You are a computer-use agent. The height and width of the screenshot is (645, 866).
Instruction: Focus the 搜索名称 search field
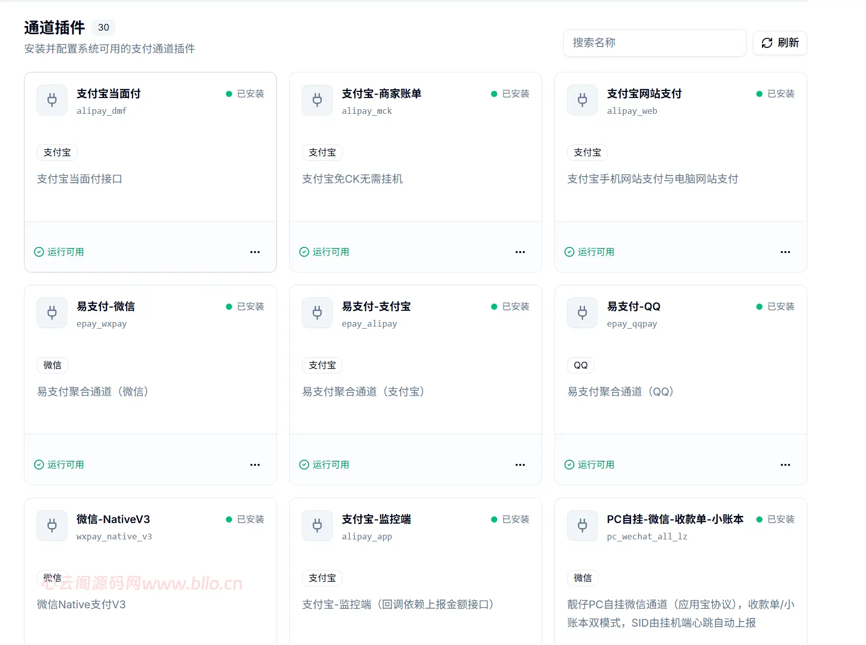coord(655,43)
